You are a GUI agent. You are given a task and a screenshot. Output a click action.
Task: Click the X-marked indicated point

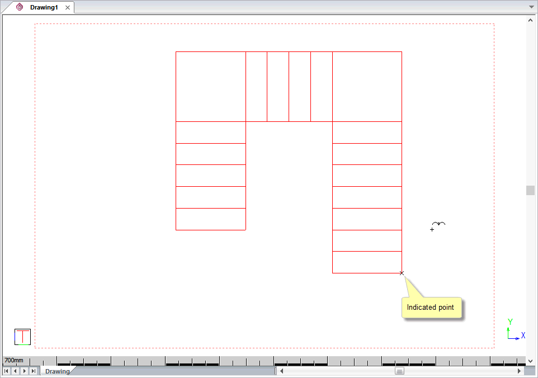coord(402,273)
